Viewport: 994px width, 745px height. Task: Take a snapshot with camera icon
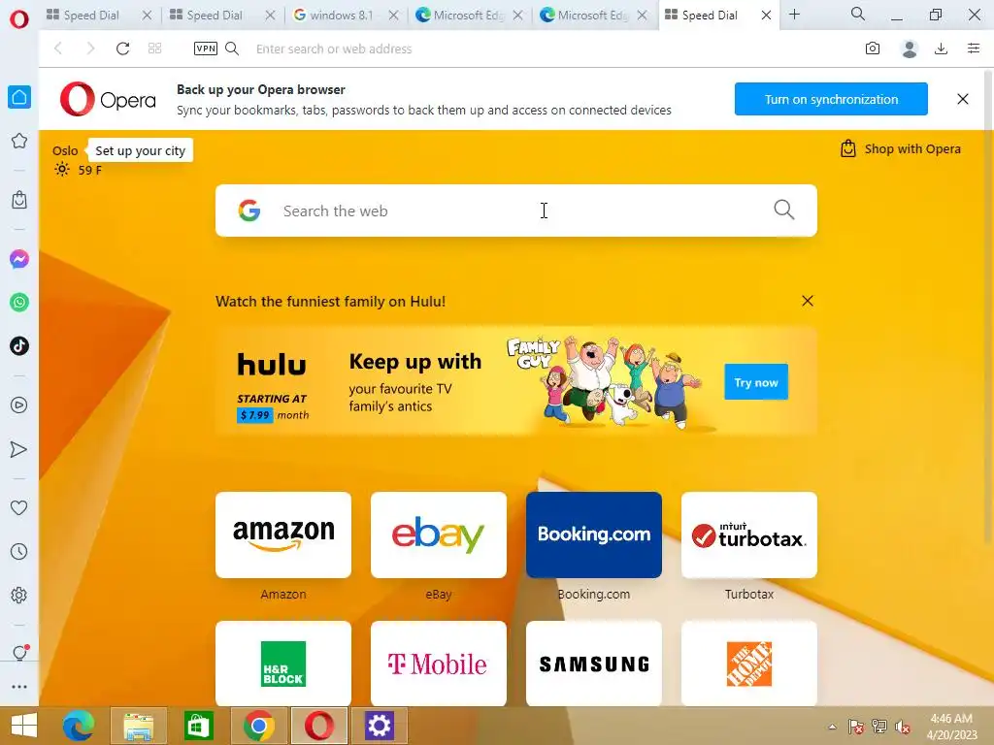[x=873, y=49]
